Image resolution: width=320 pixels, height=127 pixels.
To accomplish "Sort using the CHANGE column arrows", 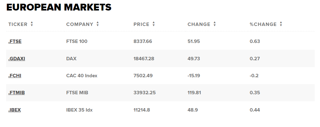I will [214, 24].
